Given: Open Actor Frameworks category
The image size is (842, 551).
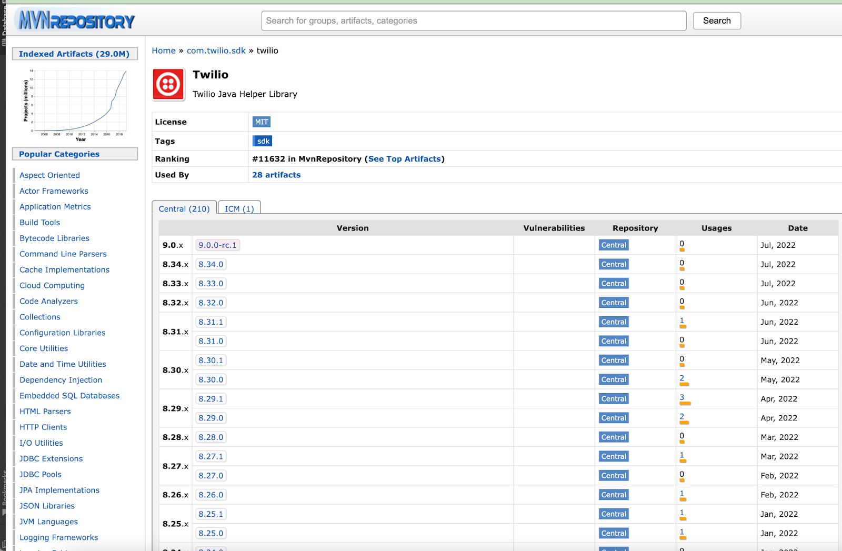Looking at the screenshot, I should tap(54, 191).
